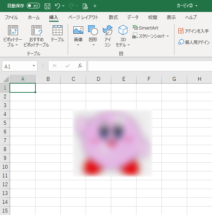
Task: Click アドインを入手 button
Action: (193, 31)
